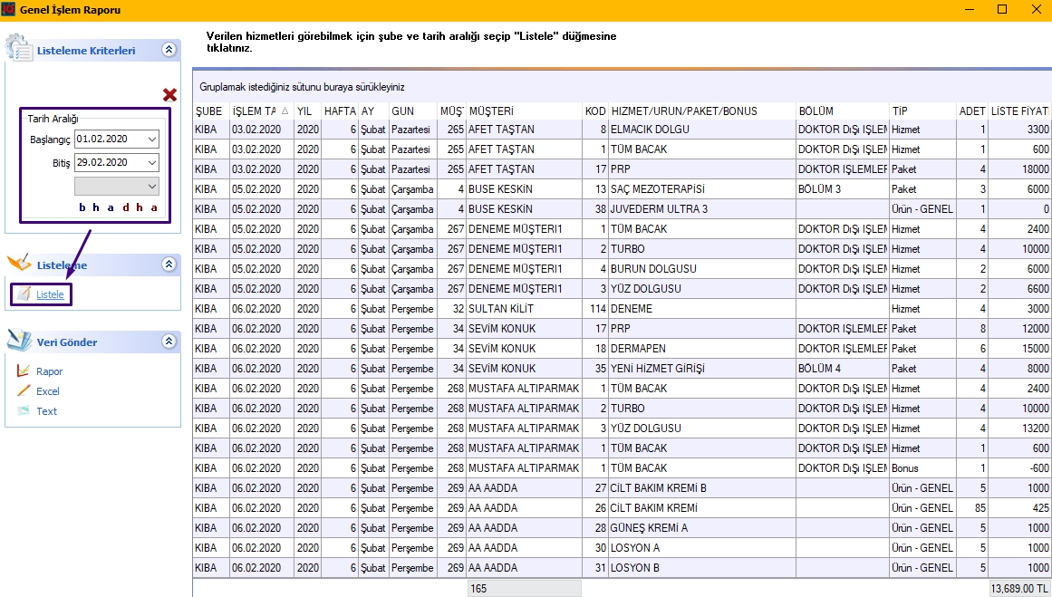1052x597 pixels.
Task: Sort by the LİSTE FİYAT column header
Action: (x=1019, y=111)
